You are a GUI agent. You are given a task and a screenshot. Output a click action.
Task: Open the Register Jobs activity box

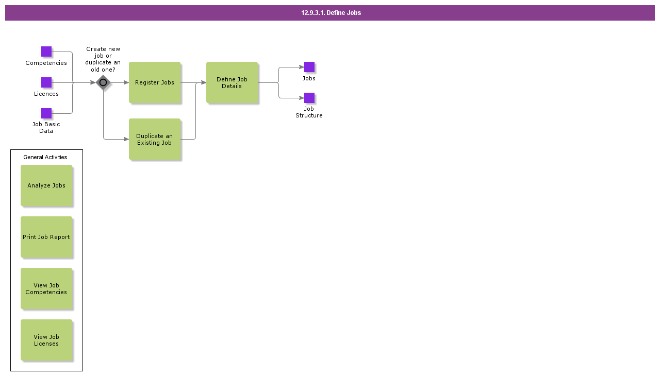tap(155, 82)
